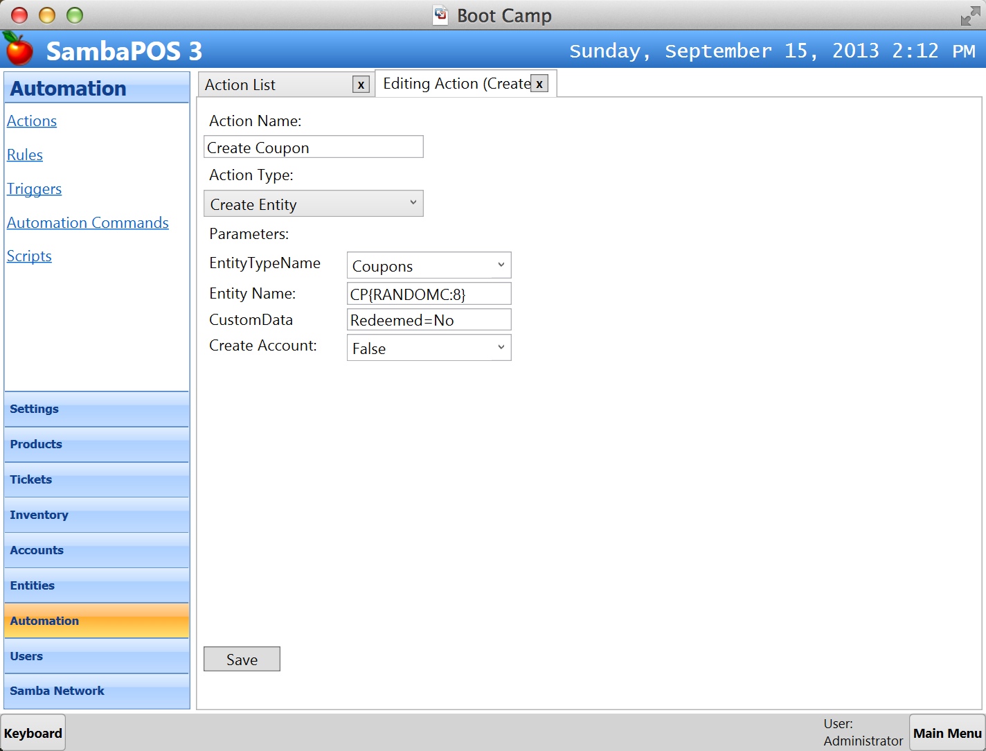This screenshot has height=751, width=986.
Task: Switch to the Action List tab
Action: tap(277, 85)
